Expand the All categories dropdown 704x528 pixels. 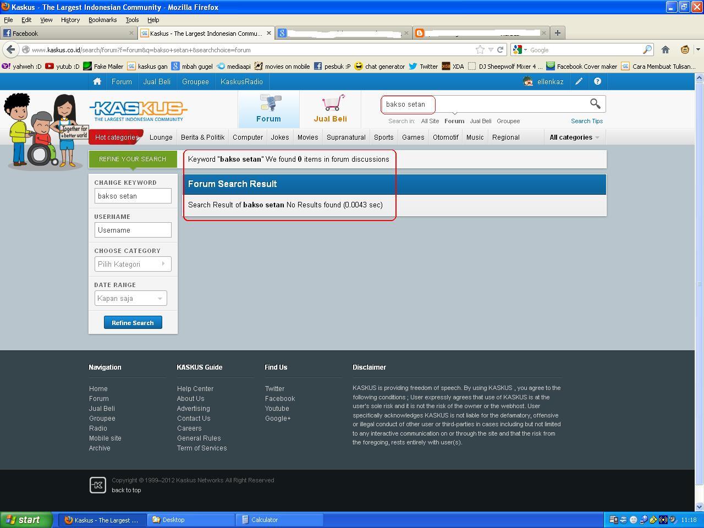point(574,137)
